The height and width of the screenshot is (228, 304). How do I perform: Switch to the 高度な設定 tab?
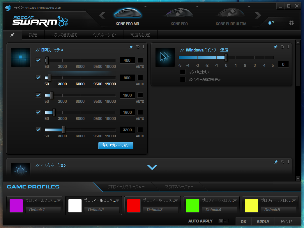click(140, 35)
